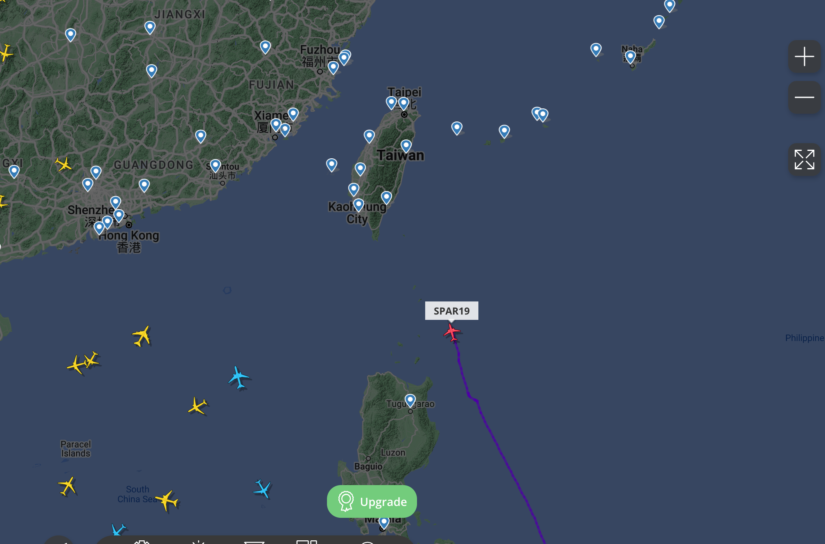This screenshot has width=825, height=544.
Task: Open the airport pin at Tuguegarao
Action: click(410, 400)
